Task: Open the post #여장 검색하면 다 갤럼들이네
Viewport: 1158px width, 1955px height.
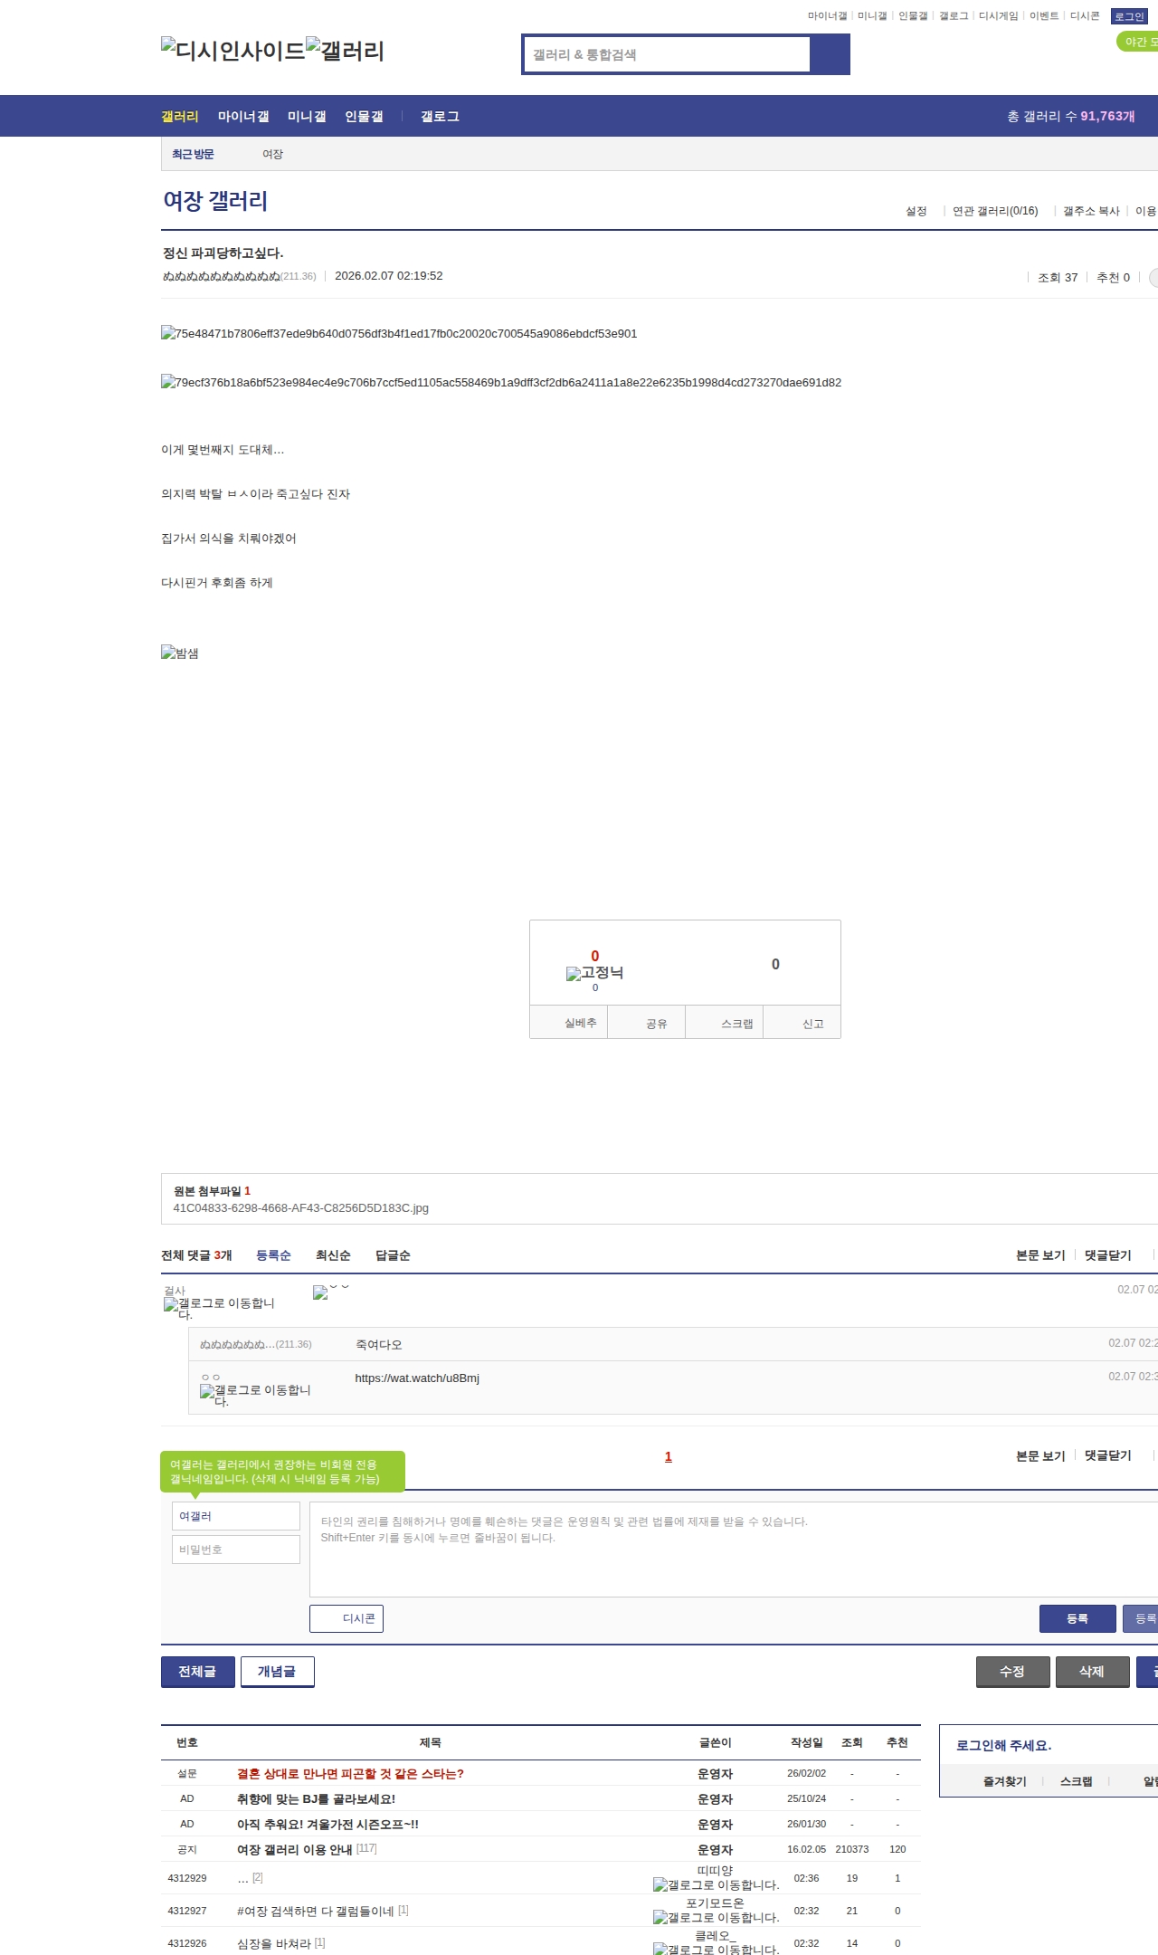Action: point(315,1911)
